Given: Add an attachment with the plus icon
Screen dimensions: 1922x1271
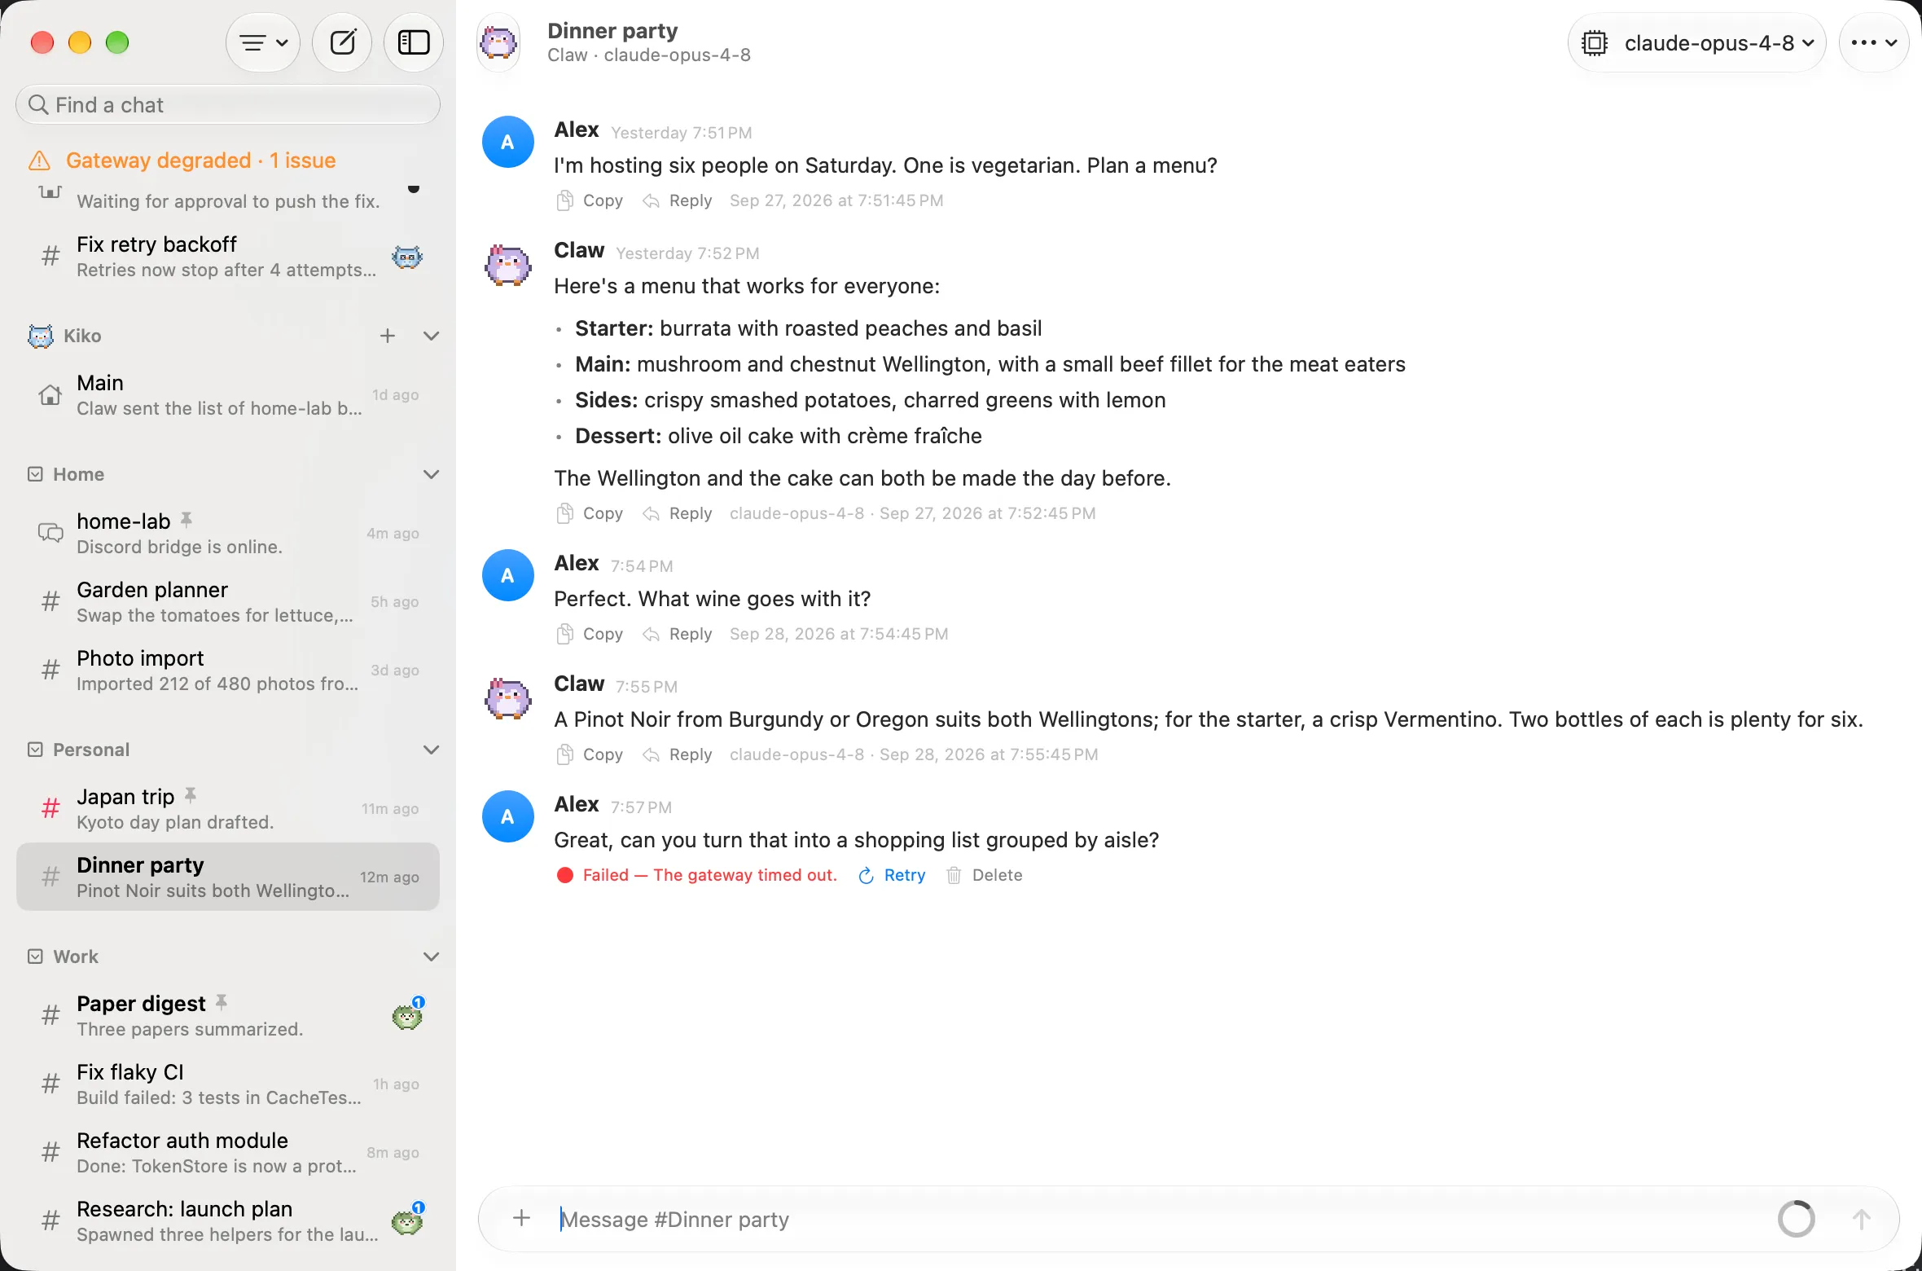Looking at the screenshot, I should click(x=522, y=1218).
